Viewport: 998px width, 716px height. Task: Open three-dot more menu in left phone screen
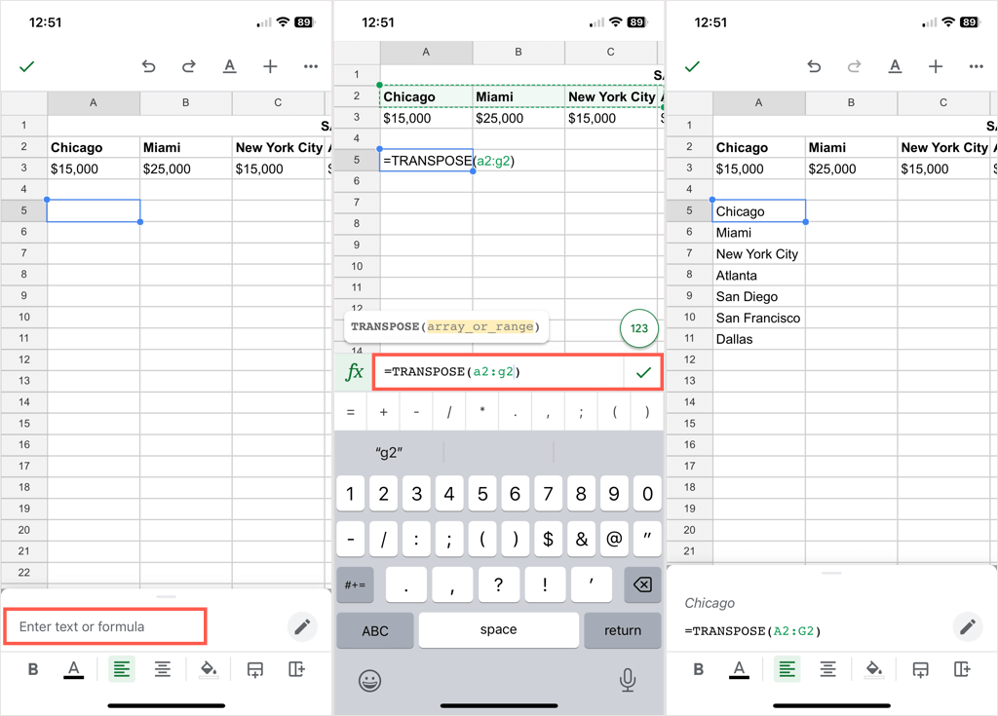(x=311, y=67)
